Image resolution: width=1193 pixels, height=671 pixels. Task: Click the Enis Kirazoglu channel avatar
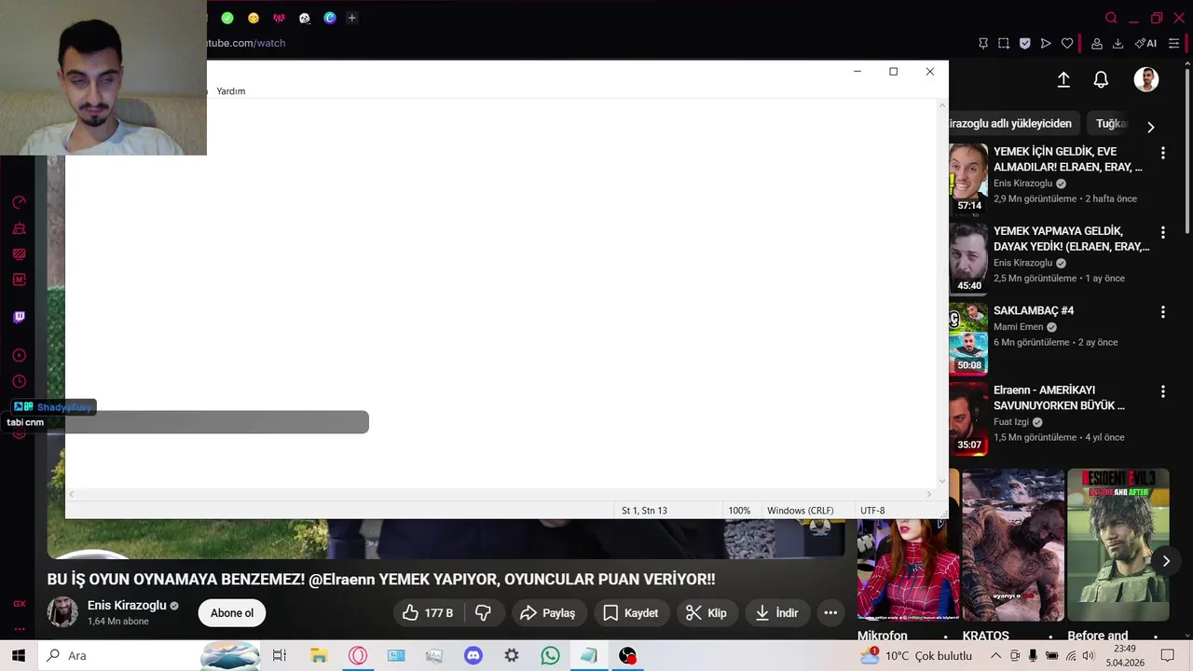point(63,612)
